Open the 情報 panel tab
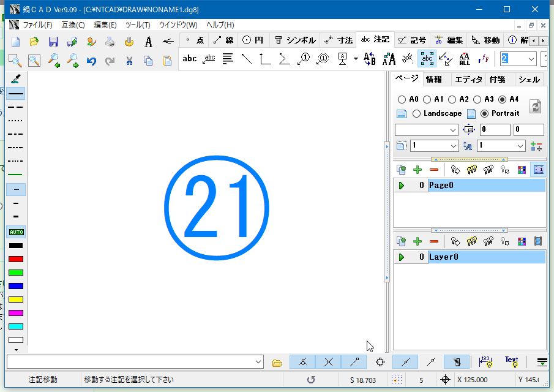The width and height of the screenshot is (554, 392). [433, 80]
